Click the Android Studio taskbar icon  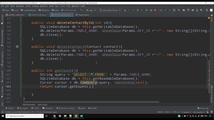[x=76, y=116]
